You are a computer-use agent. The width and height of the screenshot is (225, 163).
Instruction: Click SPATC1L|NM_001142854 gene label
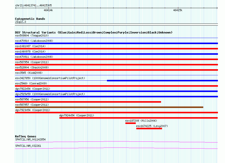click(30, 139)
